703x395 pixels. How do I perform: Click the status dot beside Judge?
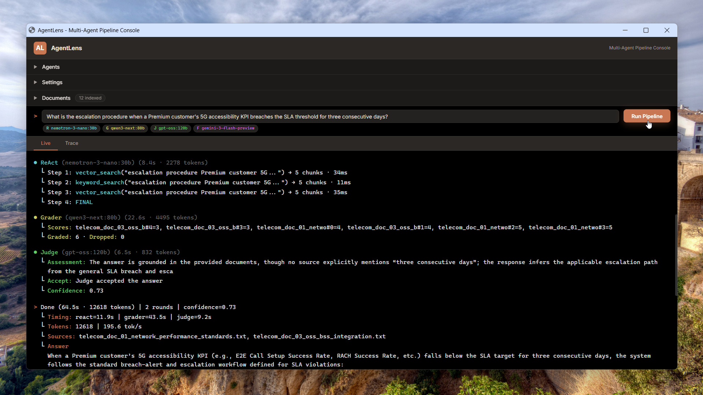(36, 252)
